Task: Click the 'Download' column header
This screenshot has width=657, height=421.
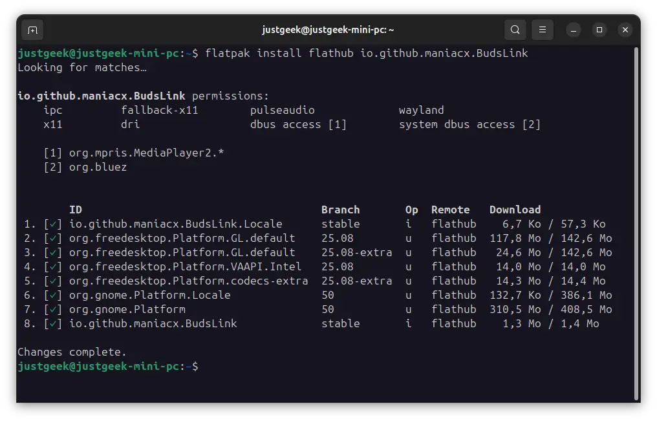Action: tap(515, 210)
